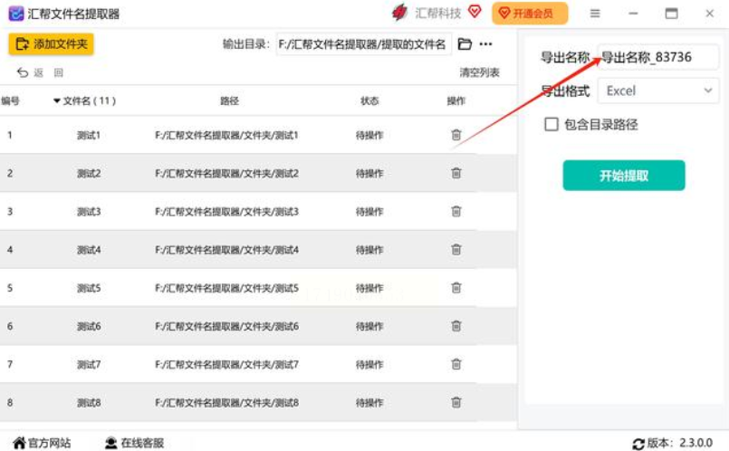This screenshot has height=451, width=729.
Task: Click the 汇帮科技 logo icon
Action: pyautogui.click(x=399, y=13)
